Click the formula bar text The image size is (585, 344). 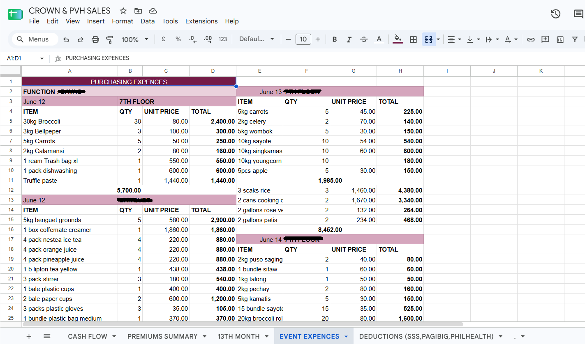97,58
